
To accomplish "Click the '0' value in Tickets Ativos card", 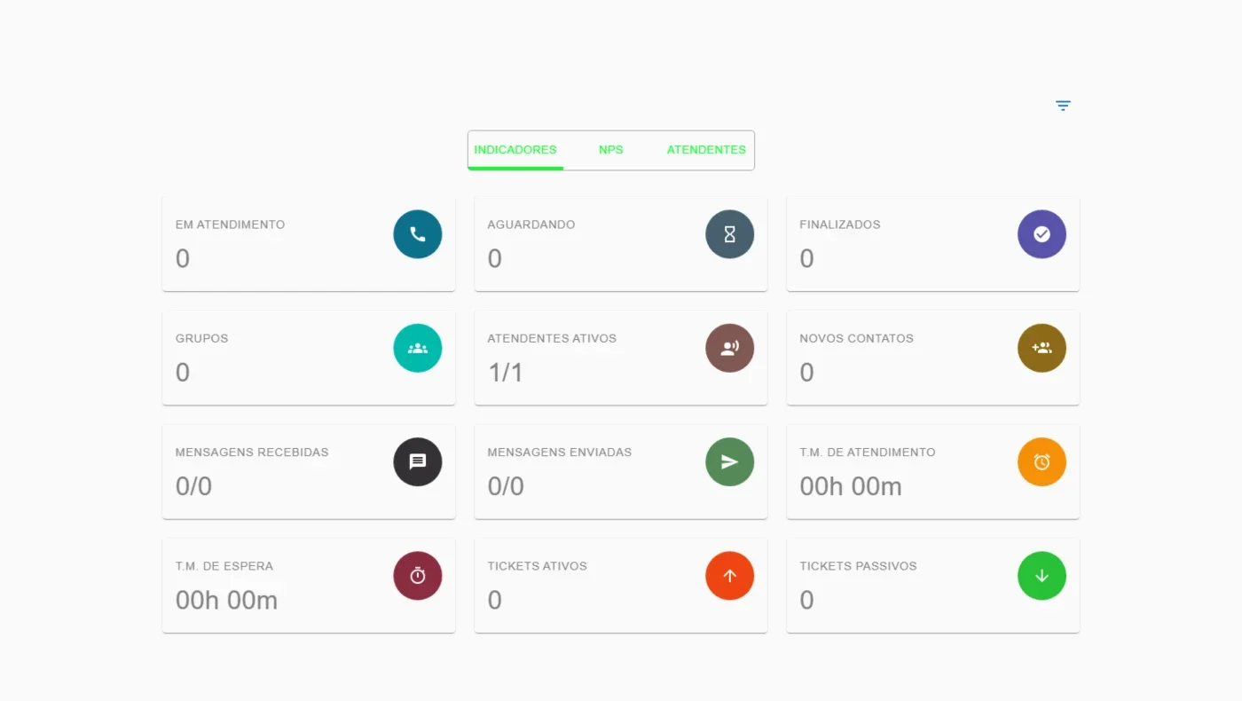I will click(x=495, y=601).
